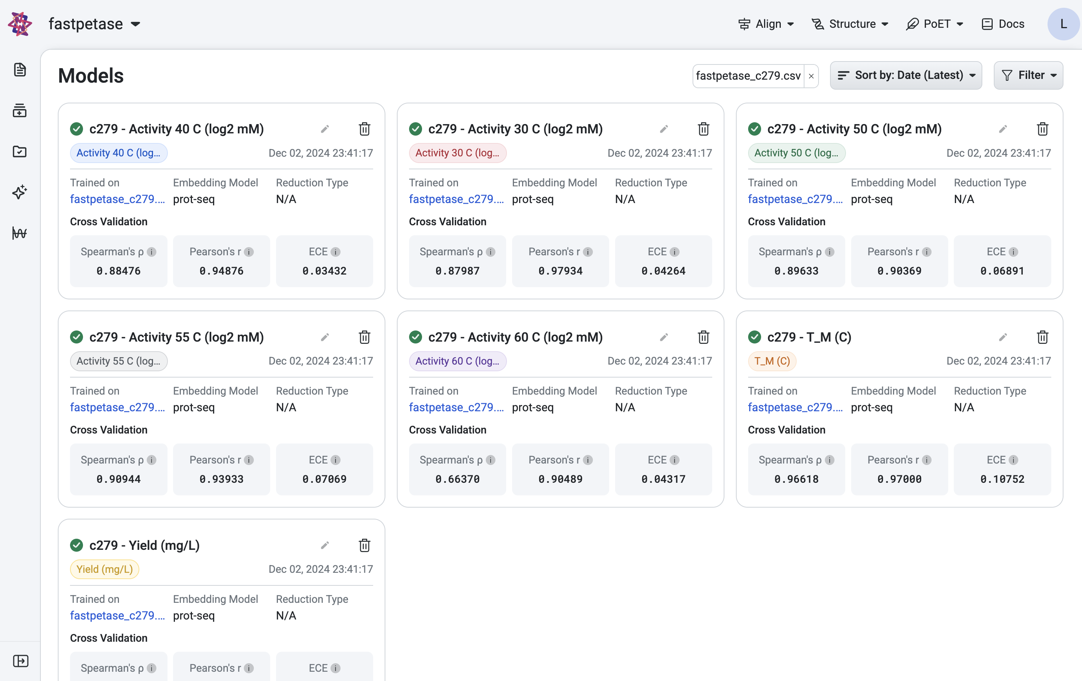Screen dimensions: 1082x681
Task: Delete the c279 - Activity 55 C model
Action: pyautogui.click(x=364, y=338)
